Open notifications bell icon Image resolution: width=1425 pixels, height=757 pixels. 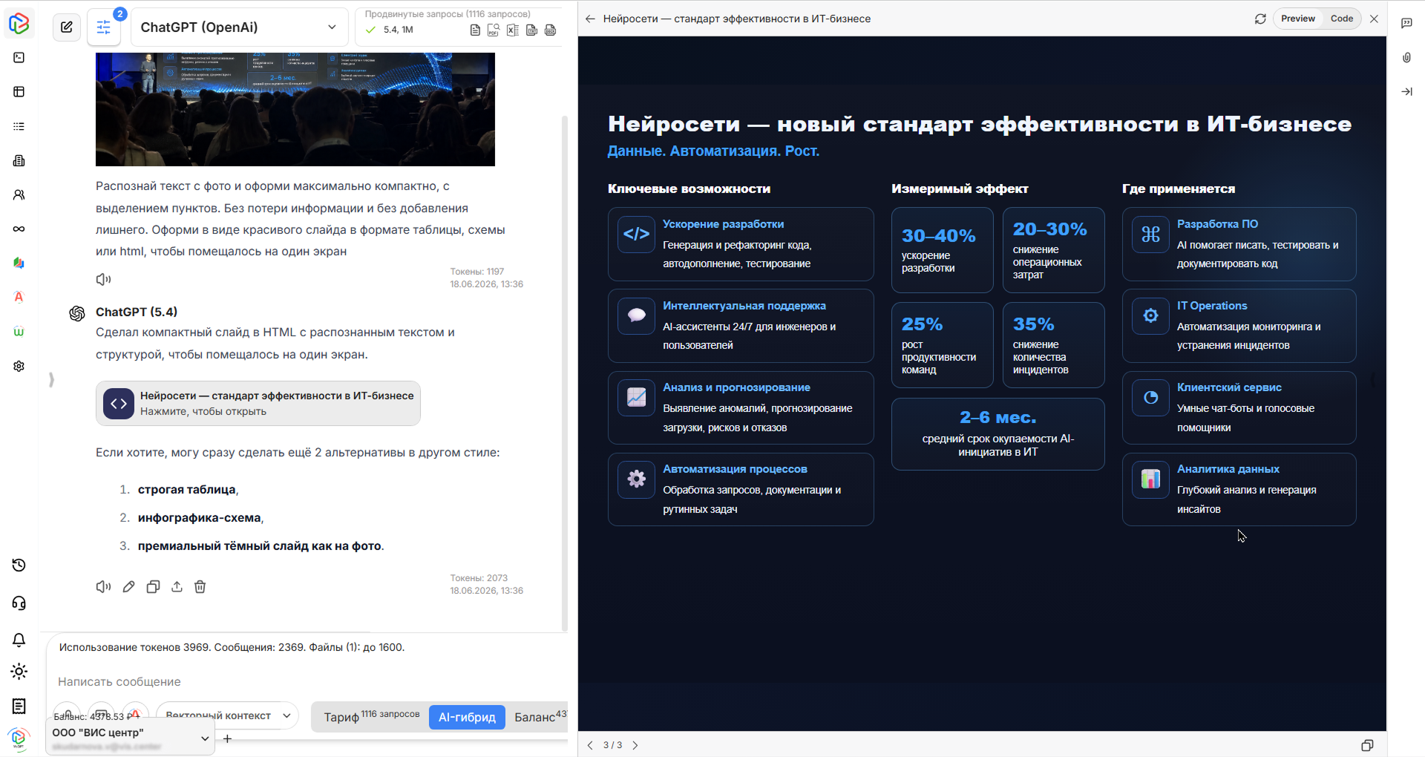(19, 640)
